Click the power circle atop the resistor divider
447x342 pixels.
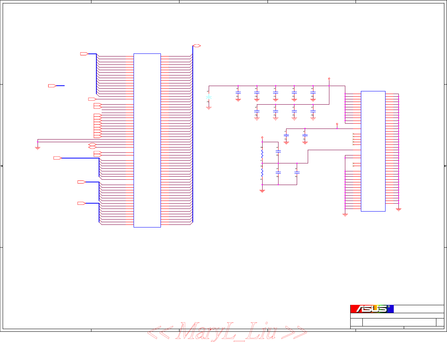coord(262,138)
